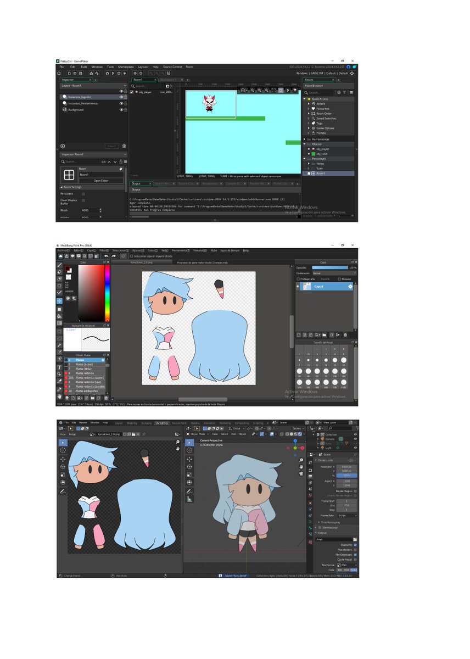
Task: Open the Layers - Room1 dropdown
Action: pyautogui.click(x=93, y=86)
